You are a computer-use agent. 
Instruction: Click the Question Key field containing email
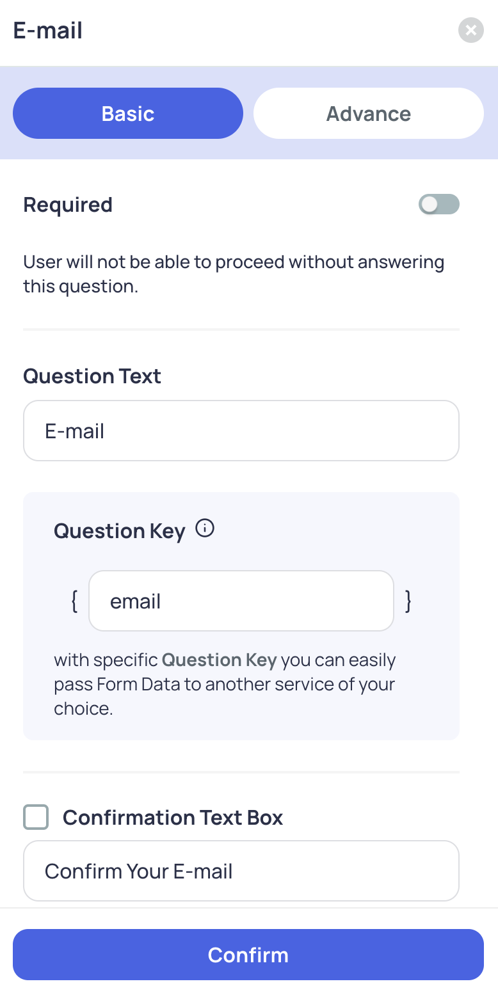[x=241, y=601]
